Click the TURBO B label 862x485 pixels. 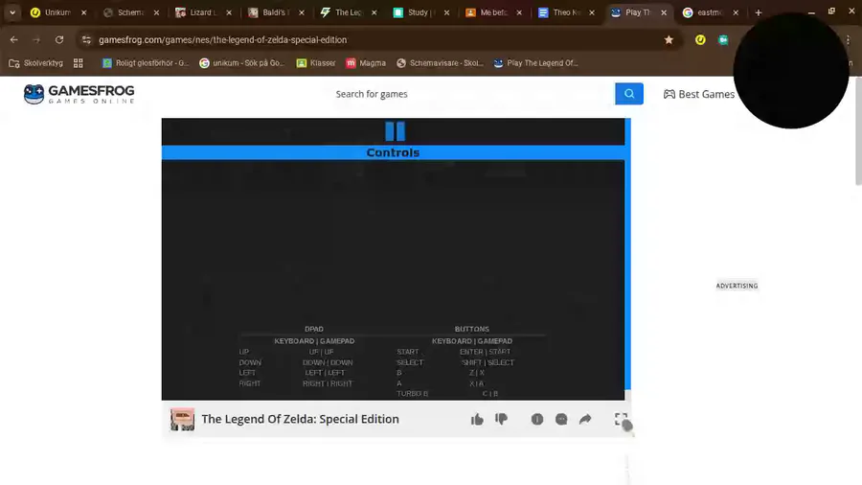tap(412, 394)
